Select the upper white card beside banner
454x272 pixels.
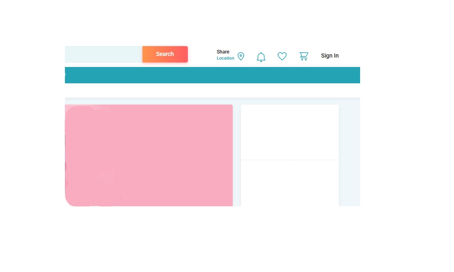point(289,132)
